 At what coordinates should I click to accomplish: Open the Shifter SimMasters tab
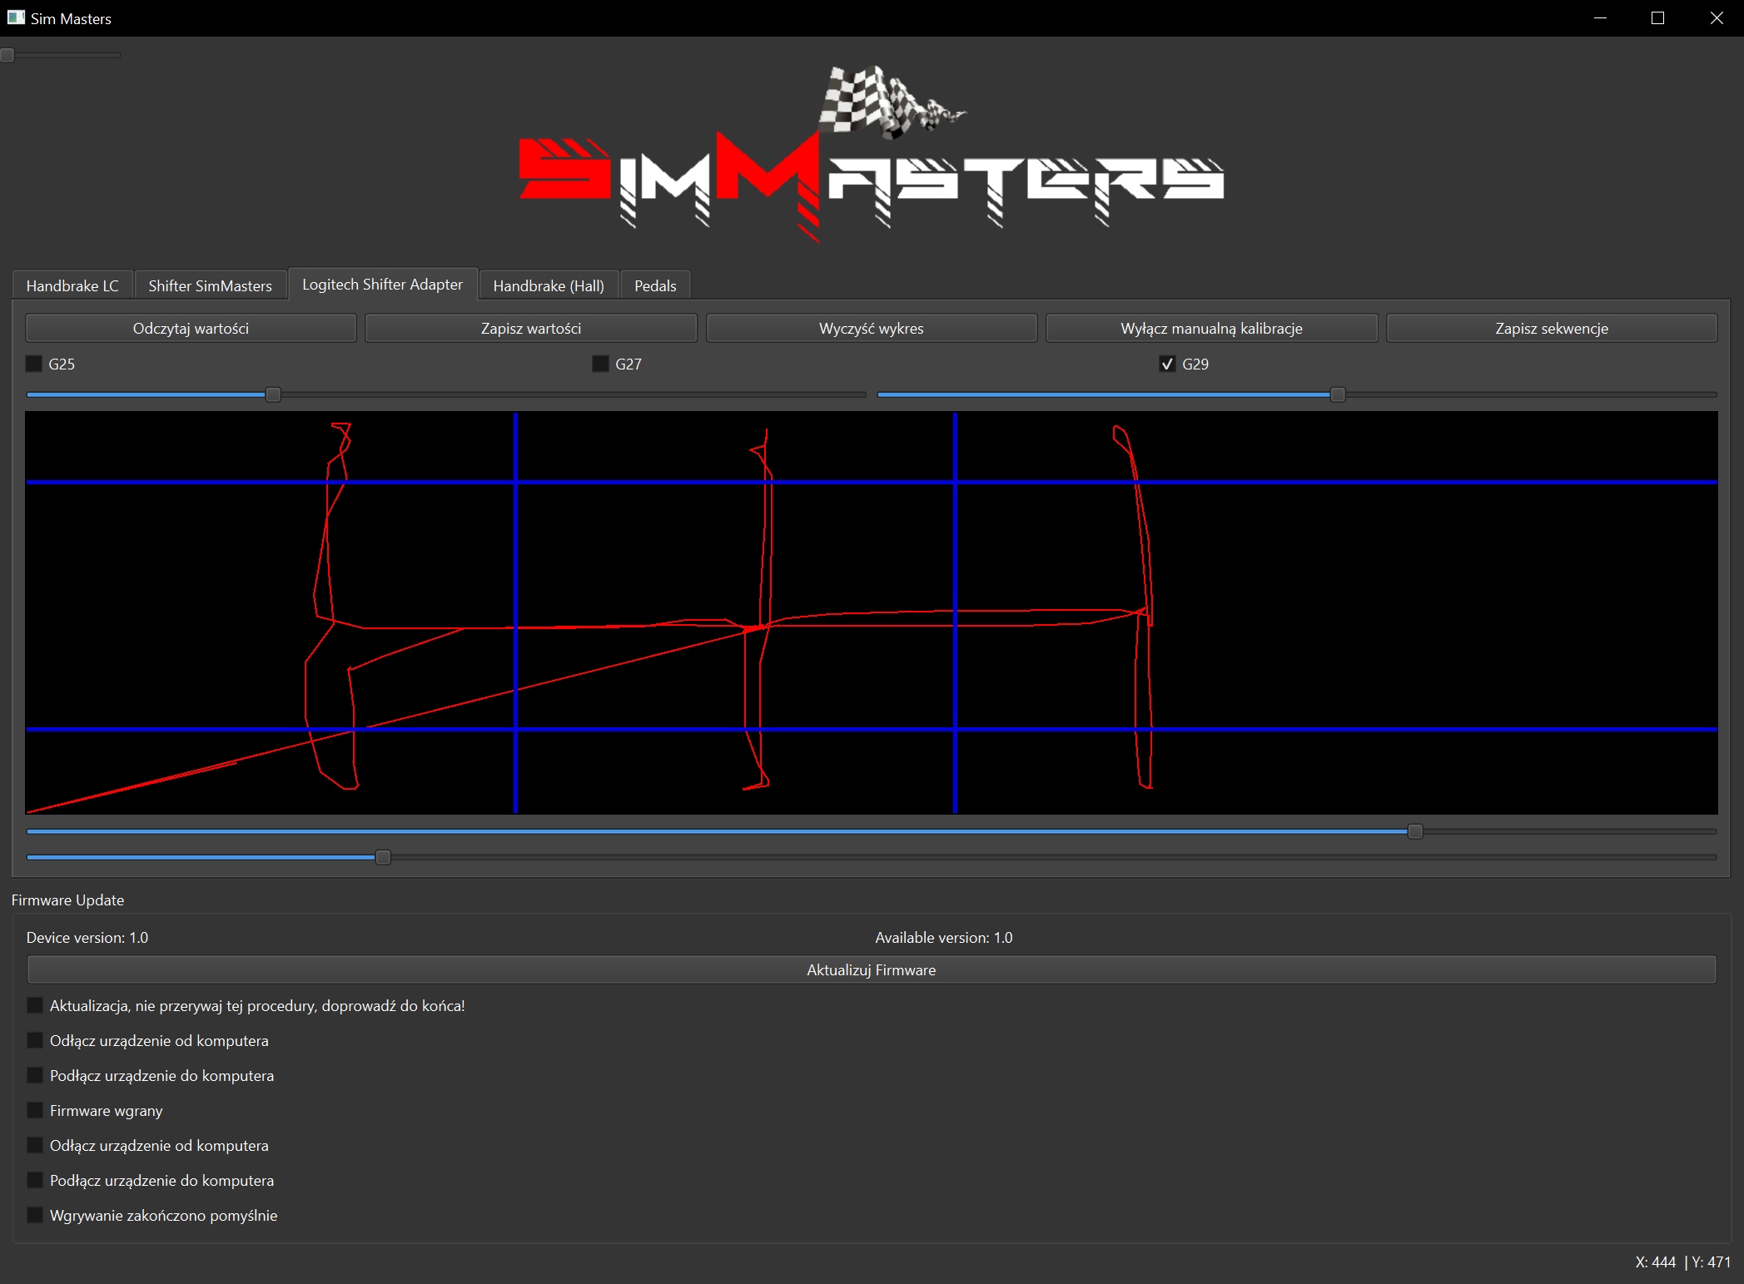210,285
